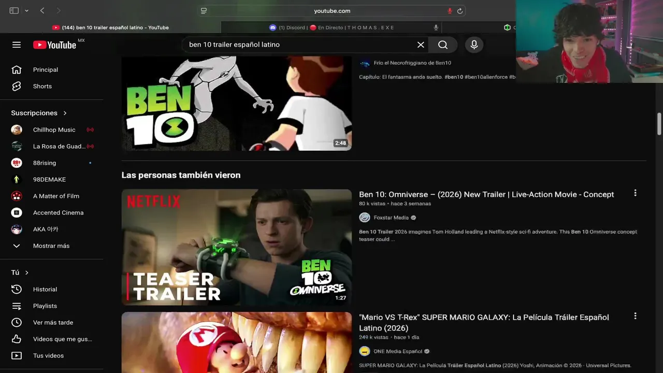Play the Ben 10 Omniverse teaser thumbnail
This screenshot has height=373, width=663.
[x=237, y=247]
